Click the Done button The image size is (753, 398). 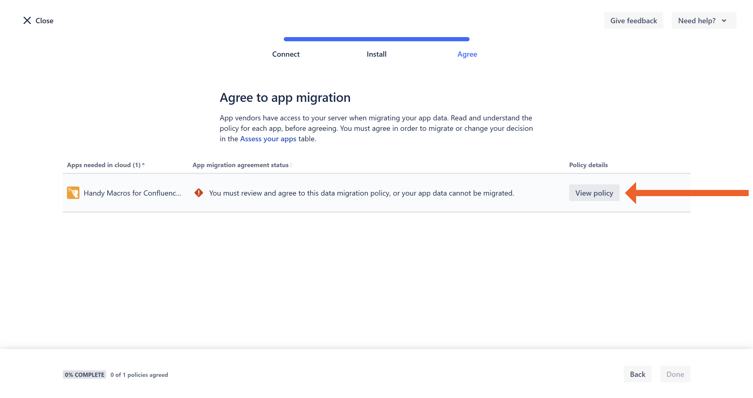pos(675,374)
